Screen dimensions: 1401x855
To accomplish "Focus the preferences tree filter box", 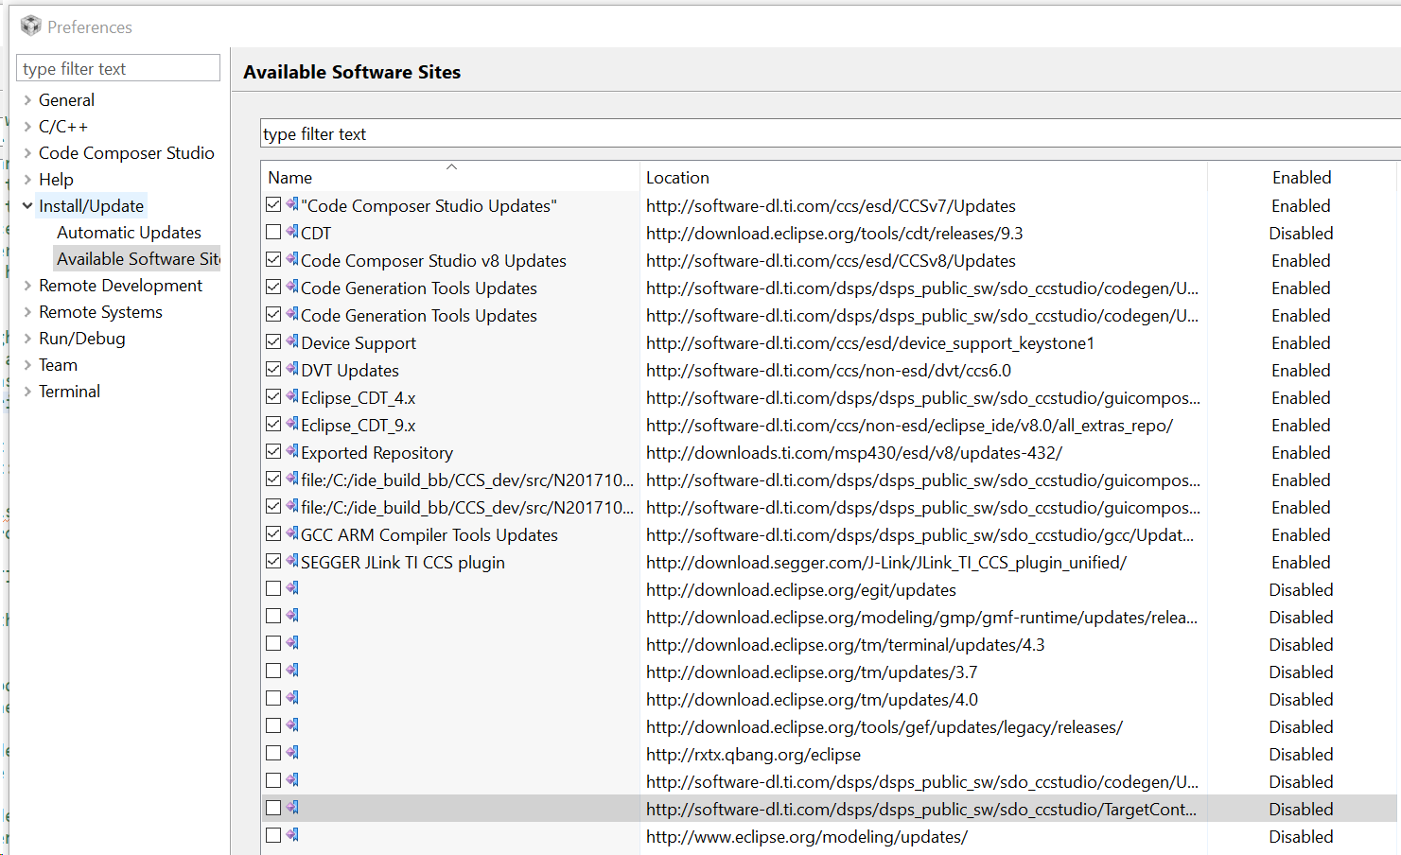I will [x=118, y=69].
